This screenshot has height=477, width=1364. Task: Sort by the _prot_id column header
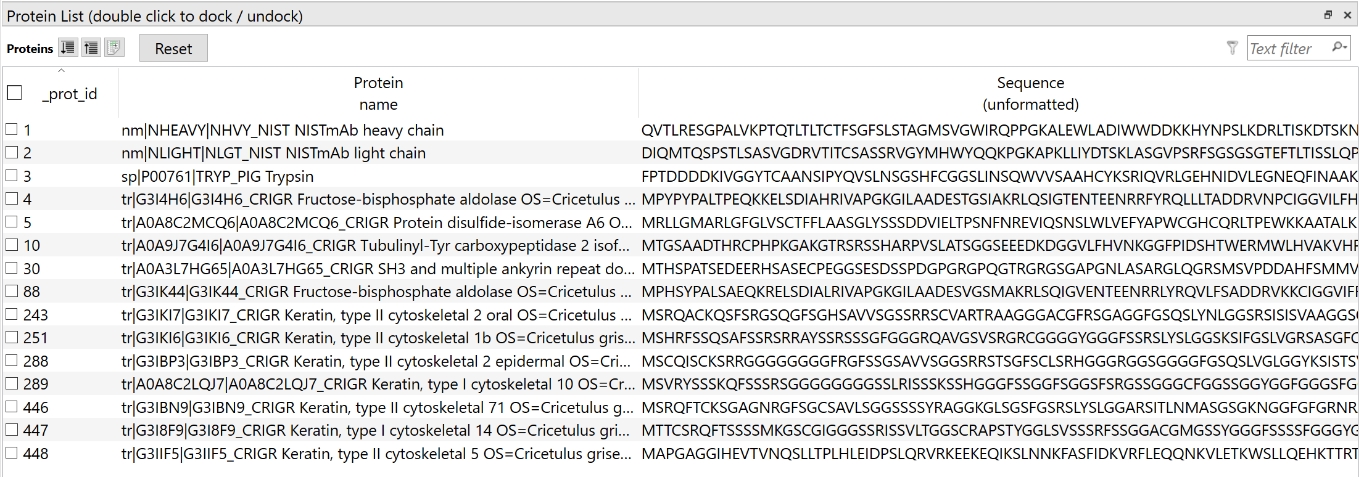(x=70, y=94)
